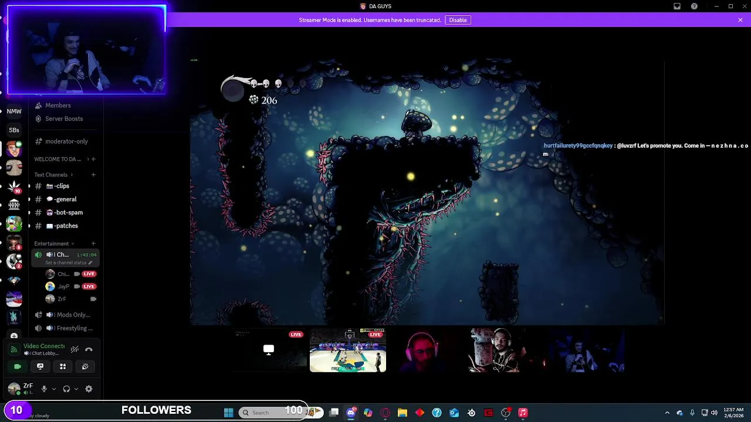The image size is (751, 422).
Task: Open the SBs server icon
Action: point(14,130)
